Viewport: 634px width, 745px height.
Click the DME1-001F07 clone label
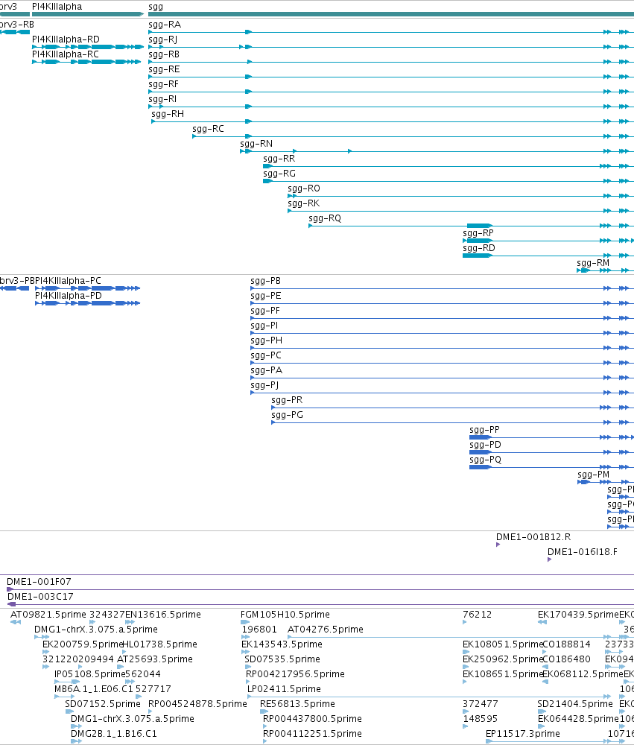tap(39, 582)
